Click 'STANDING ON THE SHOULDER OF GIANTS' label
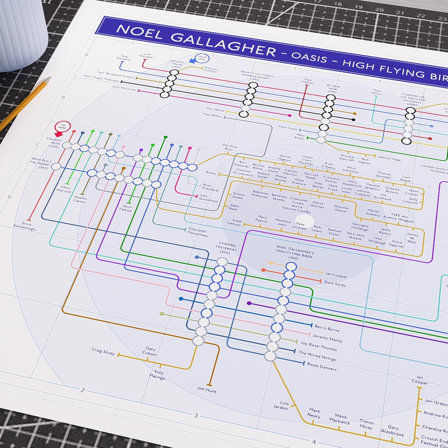 pos(413,100)
